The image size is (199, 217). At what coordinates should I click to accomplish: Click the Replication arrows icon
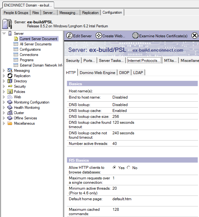pyautogui.click(x=10, y=76)
